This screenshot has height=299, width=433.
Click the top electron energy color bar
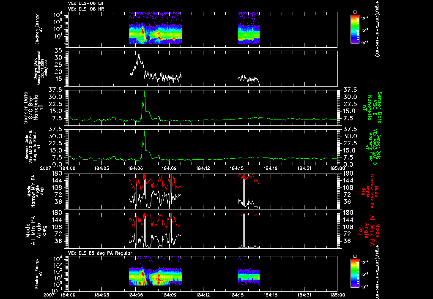pos(355,29)
